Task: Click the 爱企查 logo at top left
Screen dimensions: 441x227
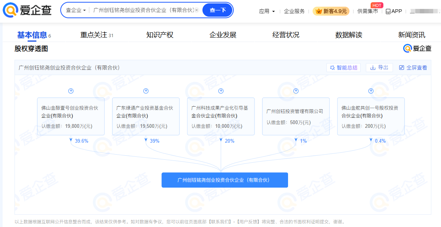Action: pos(27,10)
